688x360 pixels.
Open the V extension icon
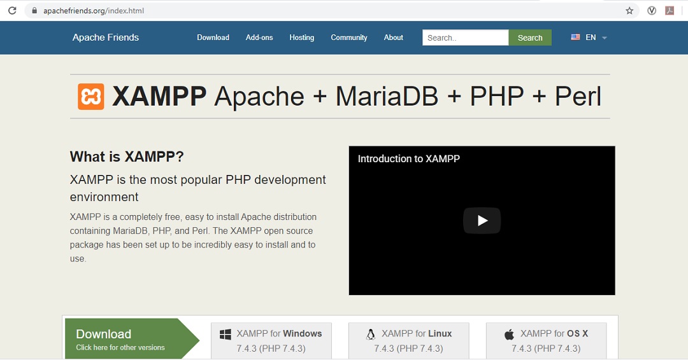(652, 11)
